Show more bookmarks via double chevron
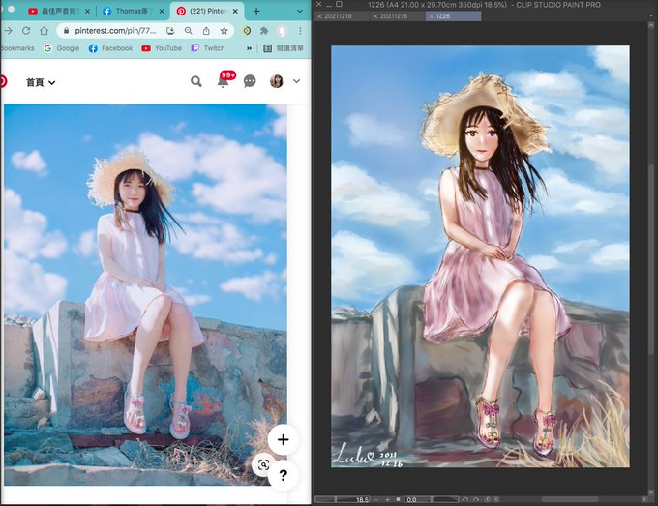The image size is (658, 506). (x=249, y=48)
